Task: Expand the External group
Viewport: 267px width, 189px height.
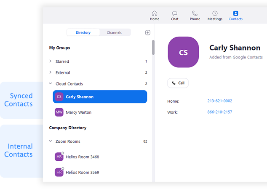Action: 51,72
